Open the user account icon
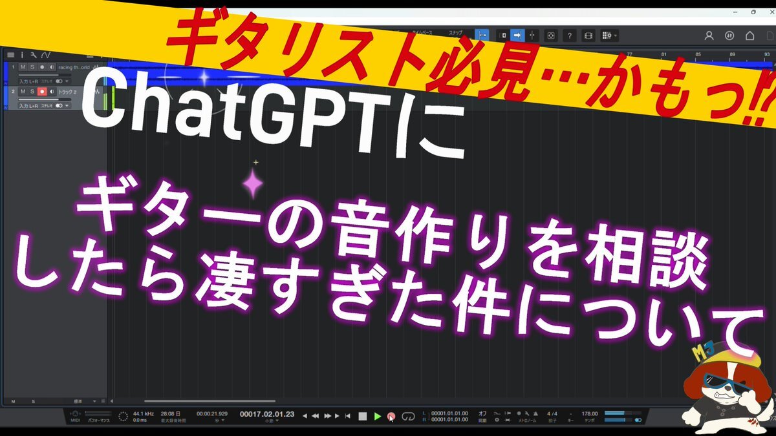The height and width of the screenshot is (436, 776). [709, 36]
